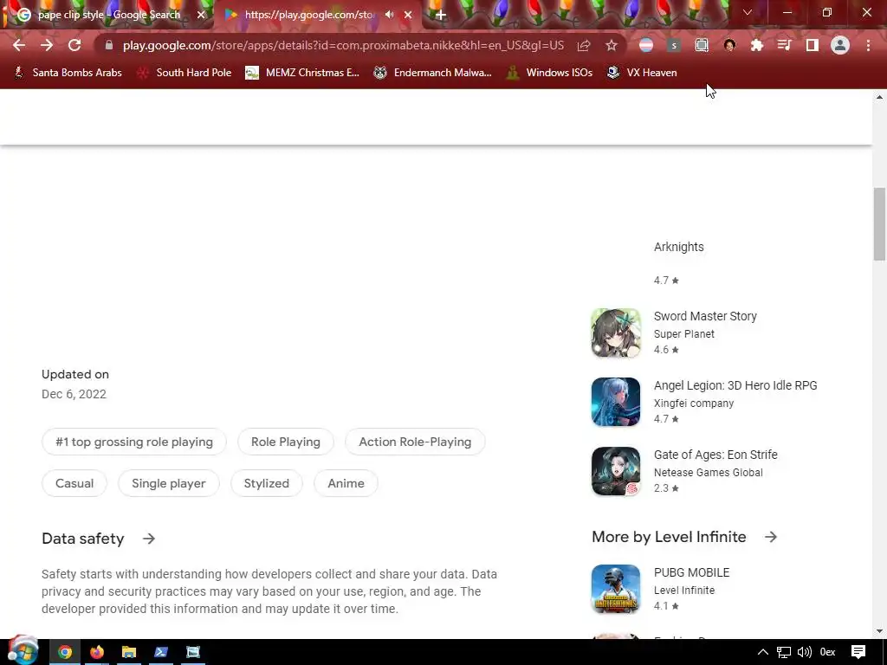Close the Play Store tab
This screenshot has width=887, height=665.
pyautogui.click(x=408, y=15)
